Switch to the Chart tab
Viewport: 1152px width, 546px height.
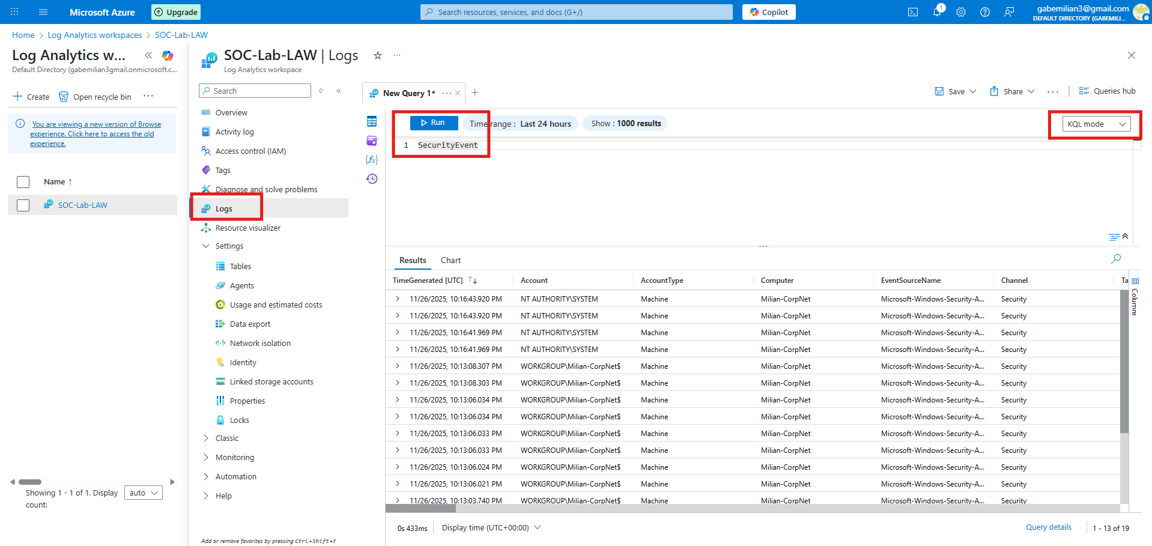pos(450,260)
